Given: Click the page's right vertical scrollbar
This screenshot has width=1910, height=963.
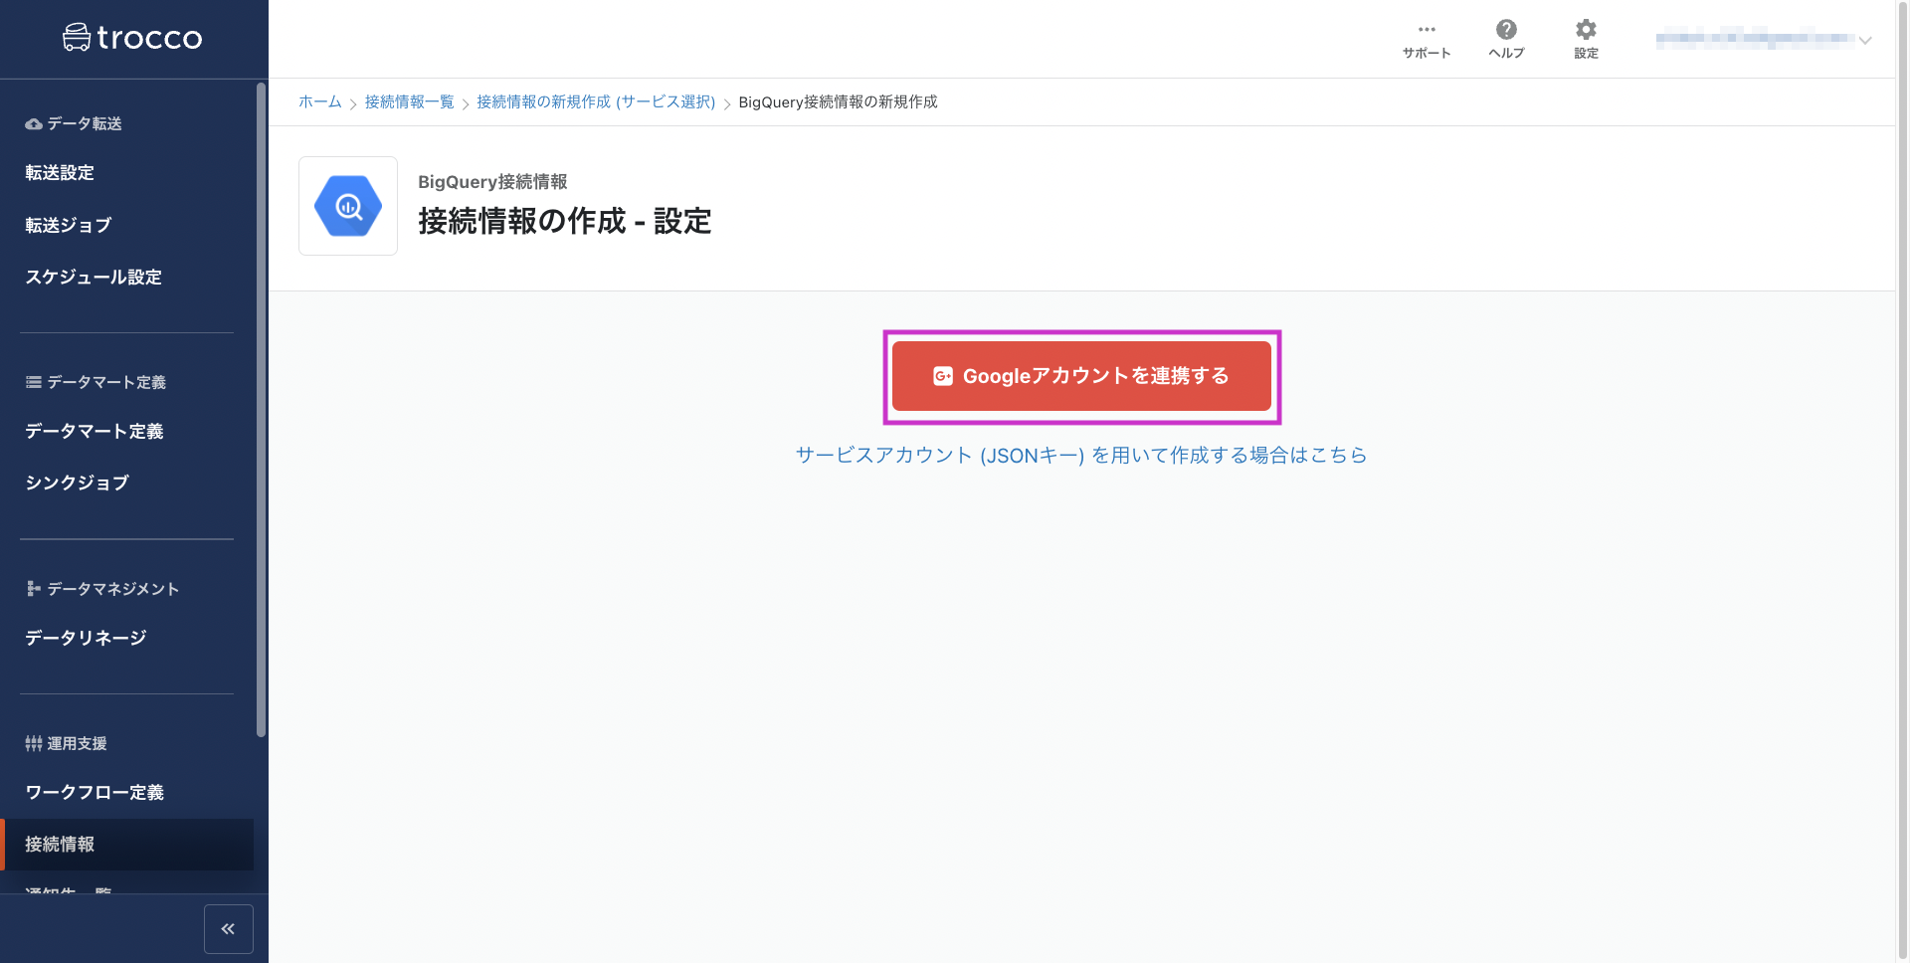Looking at the screenshot, I should [1903, 481].
